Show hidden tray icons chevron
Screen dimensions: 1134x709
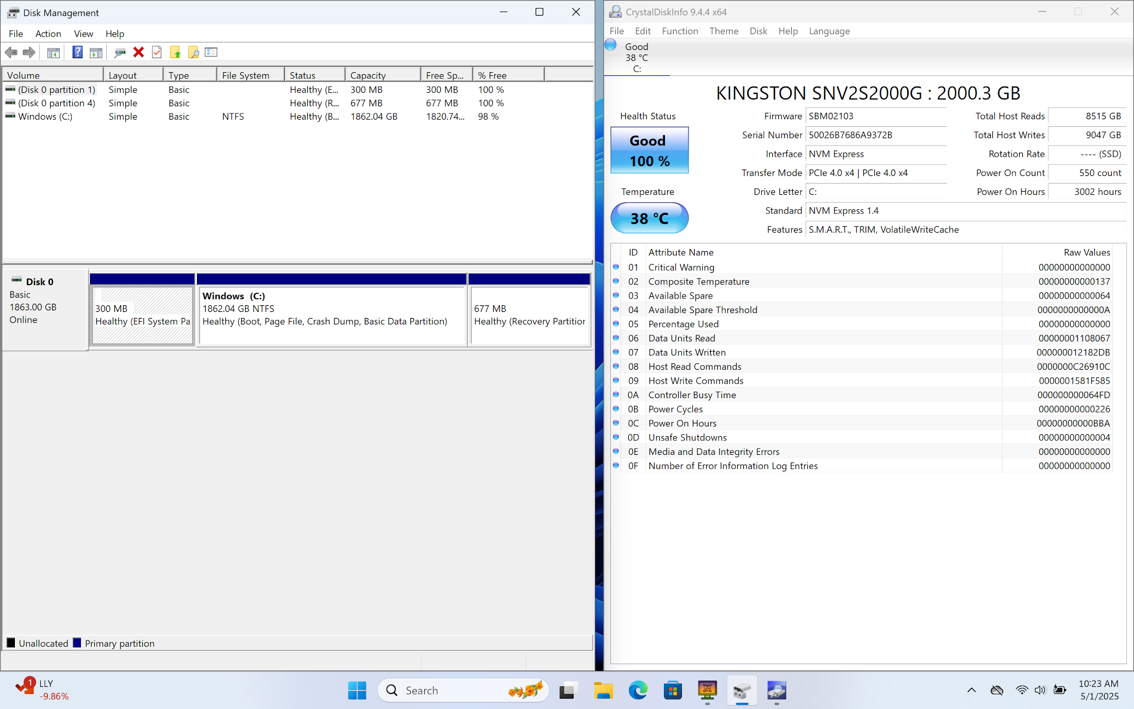[972, 690]
